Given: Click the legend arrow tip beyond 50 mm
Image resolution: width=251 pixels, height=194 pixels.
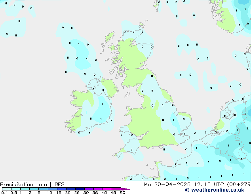Looking at the screenshot, I should pyautogui.click(x=125, y=189).
